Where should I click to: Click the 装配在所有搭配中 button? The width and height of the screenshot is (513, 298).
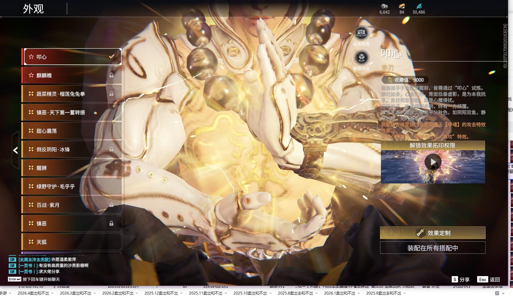pyautogui.click(x=433, y=248)
